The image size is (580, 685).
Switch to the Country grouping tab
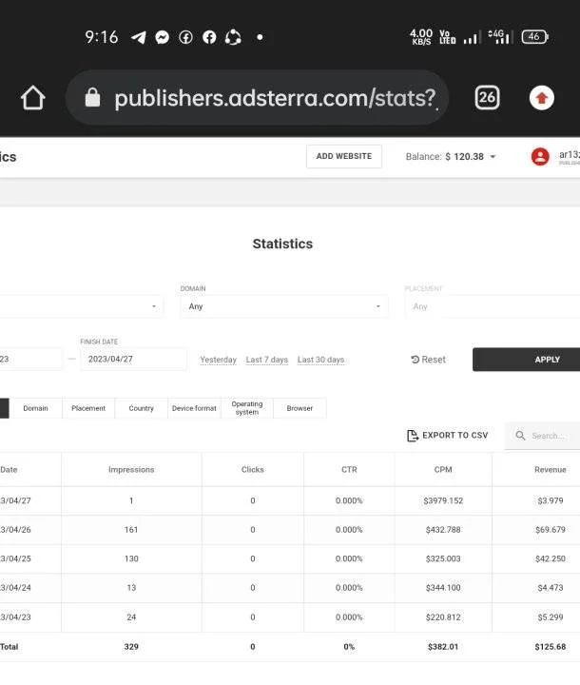142,408
